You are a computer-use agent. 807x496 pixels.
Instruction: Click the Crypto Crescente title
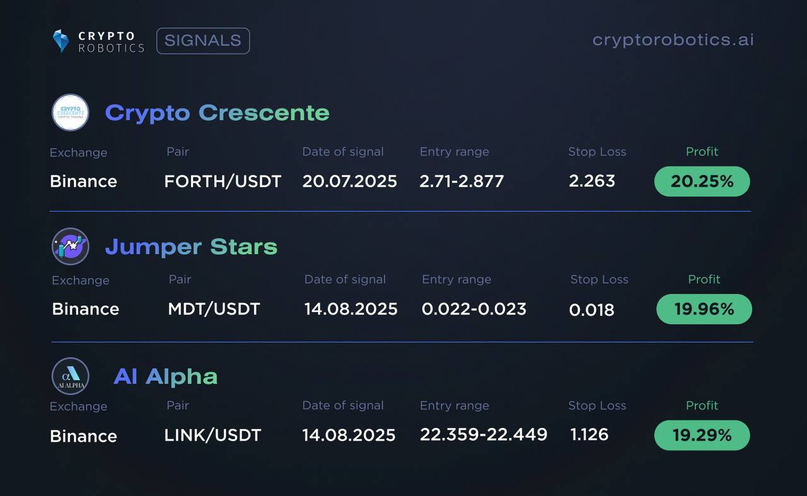point(218,113)
